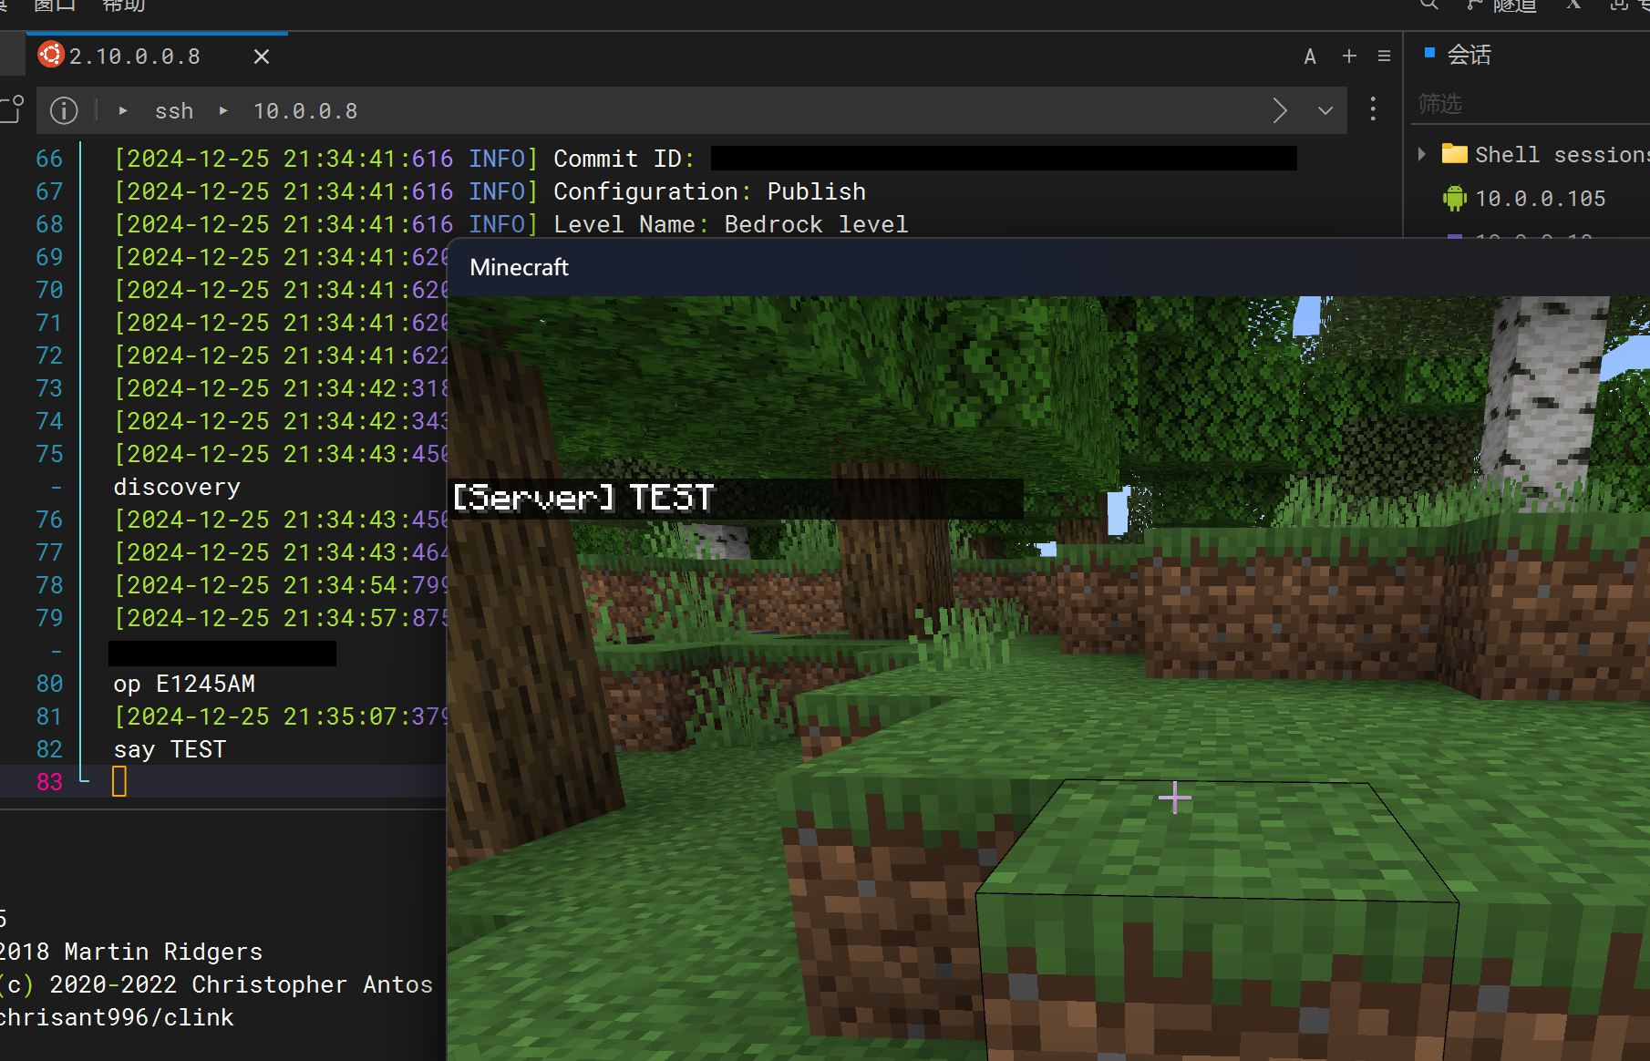Click 'chrisant996/clink' text in lower pane
Screen dimensions: 1650x1061
(116, 1017)
